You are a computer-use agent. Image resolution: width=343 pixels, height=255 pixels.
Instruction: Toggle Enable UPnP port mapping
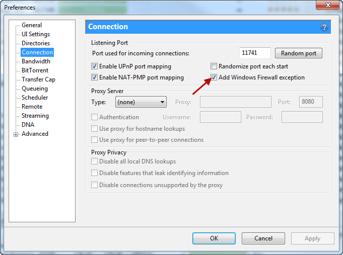point(94,66)
